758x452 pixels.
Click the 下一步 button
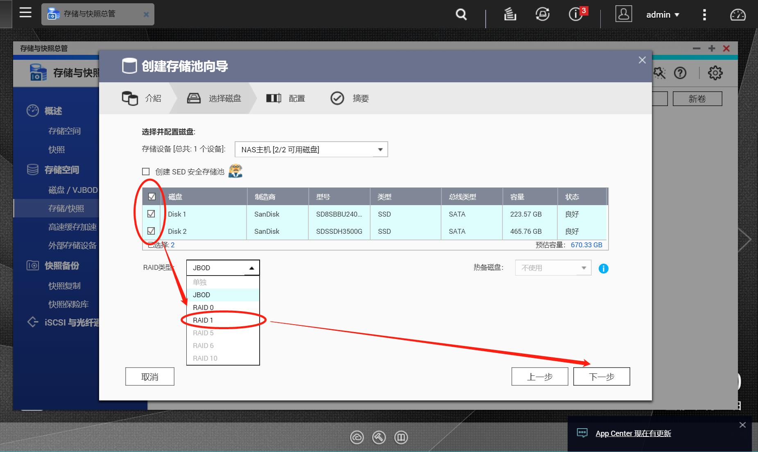pyautogui.click(x=602, y=376)
